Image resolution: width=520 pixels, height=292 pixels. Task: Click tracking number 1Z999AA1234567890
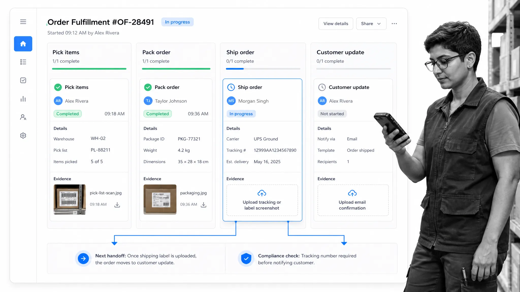point(275,150)
